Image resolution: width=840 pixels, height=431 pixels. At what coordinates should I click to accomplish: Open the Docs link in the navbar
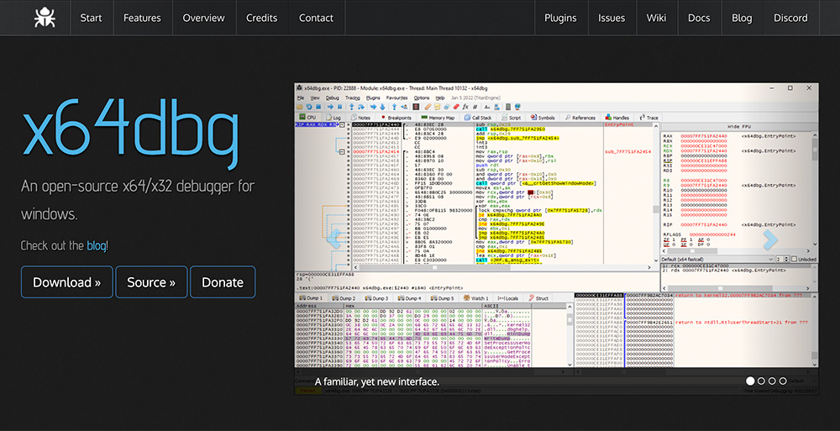(x=699, y=18)
